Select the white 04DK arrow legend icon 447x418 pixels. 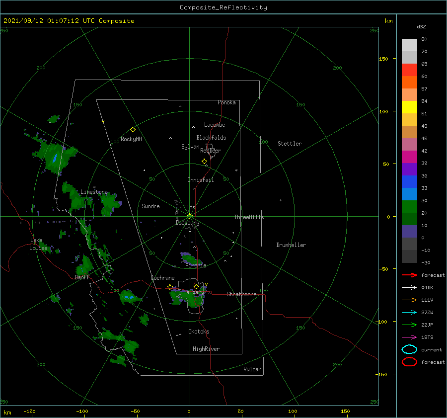coord(409,287)
